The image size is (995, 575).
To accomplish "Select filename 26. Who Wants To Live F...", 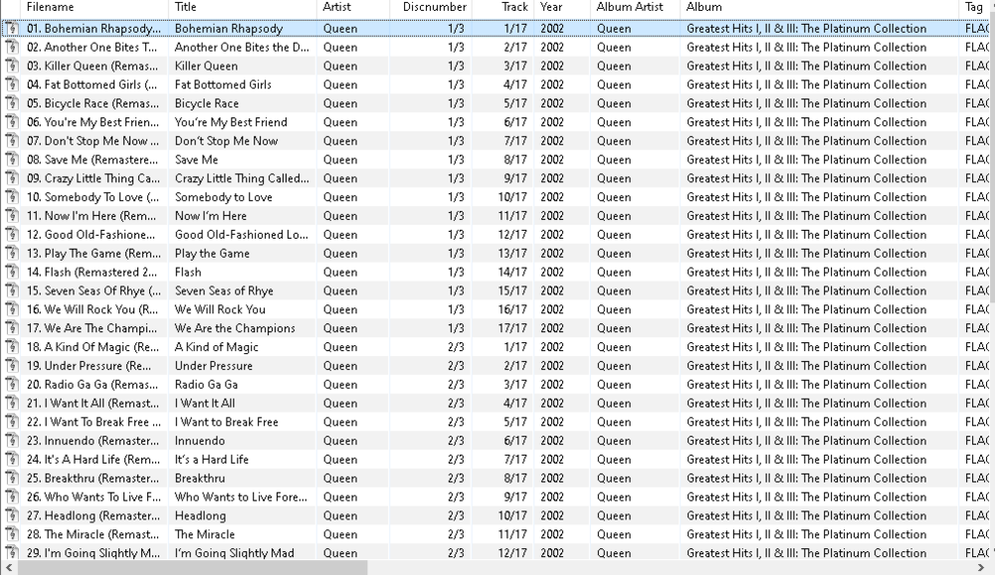I will tap(94, 497).
